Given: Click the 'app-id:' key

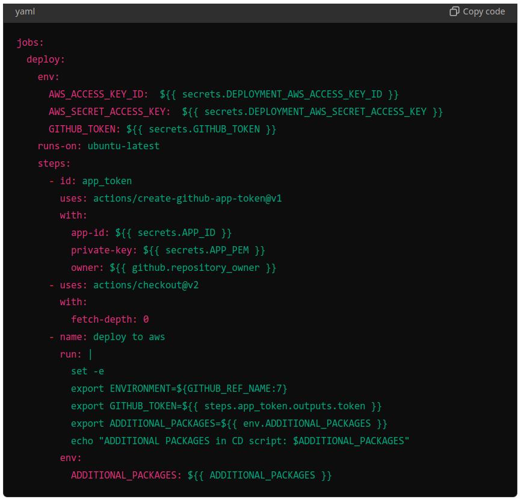Looking at the screenshot, I should pyautogui.click(x=90, y=233).
